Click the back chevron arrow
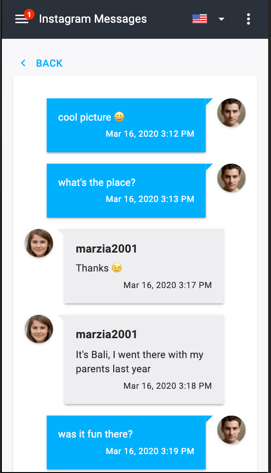The height and width of the screenshot is (473, 271). (x=23, y=63)
